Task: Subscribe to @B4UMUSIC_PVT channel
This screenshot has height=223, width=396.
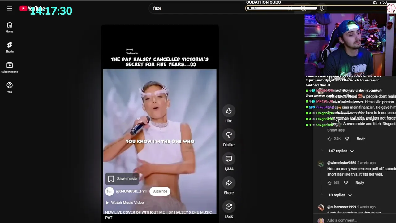Action: (x=160, y=191)
